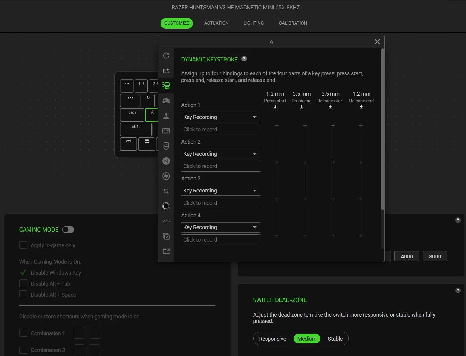Screen dimensions: 466x356
Task: Open the AI sparkle card icon in sidebar
Action: [166, 71]
